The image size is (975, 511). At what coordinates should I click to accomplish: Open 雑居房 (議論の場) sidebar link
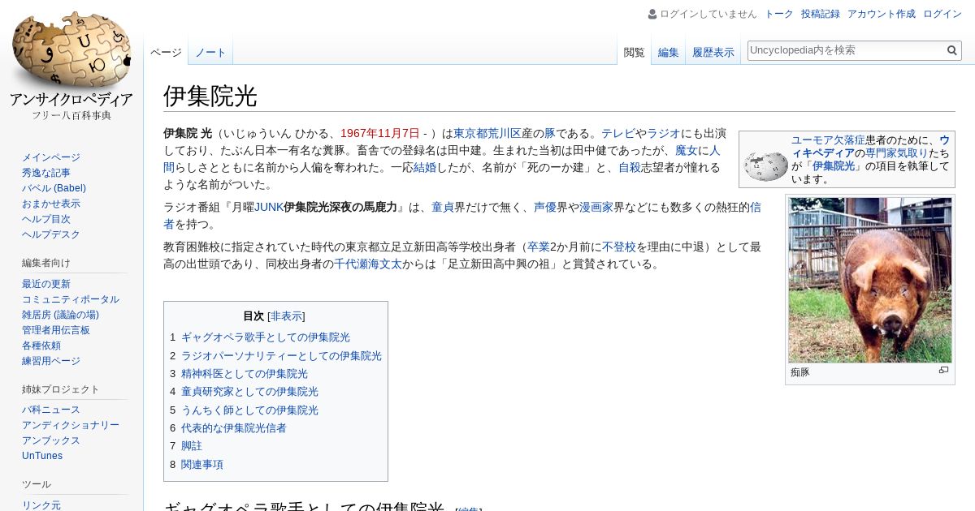coord(60,315)
